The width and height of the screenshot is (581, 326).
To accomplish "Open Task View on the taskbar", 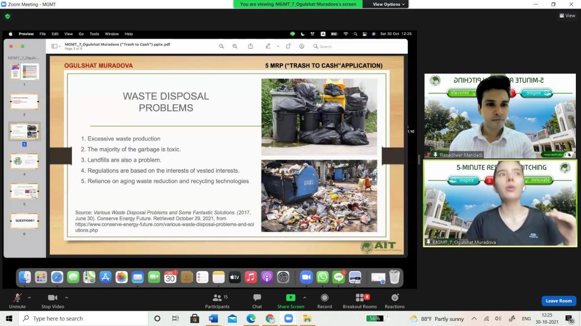I will 175,318.
